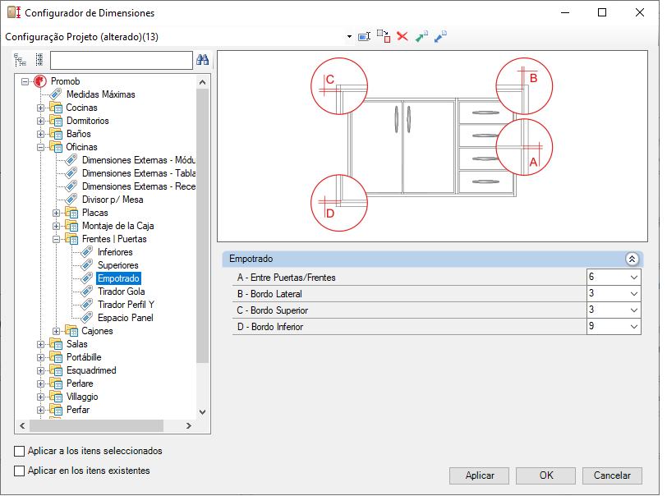
Task: Click the folder icon beside Placas
Action: tap(71, 213)
